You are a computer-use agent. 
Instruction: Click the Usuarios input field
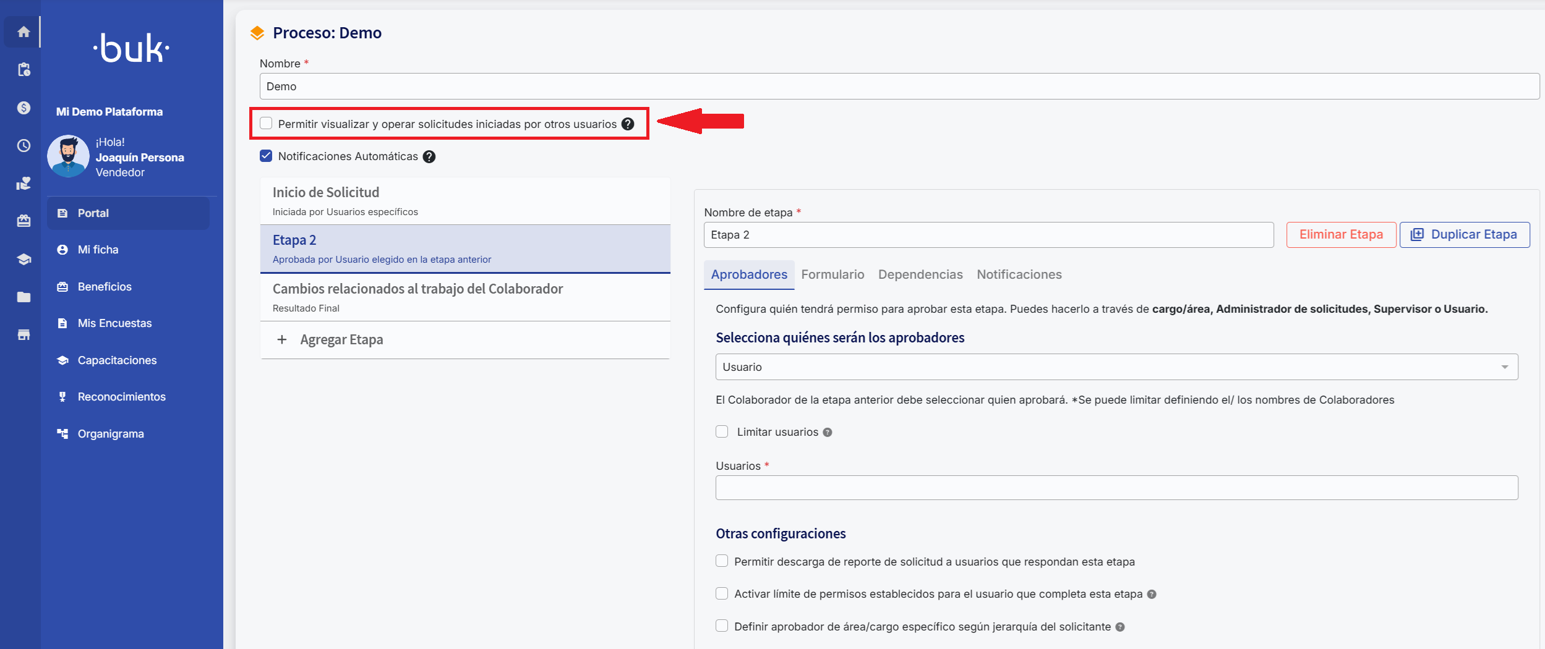[x=1116, y=488]
